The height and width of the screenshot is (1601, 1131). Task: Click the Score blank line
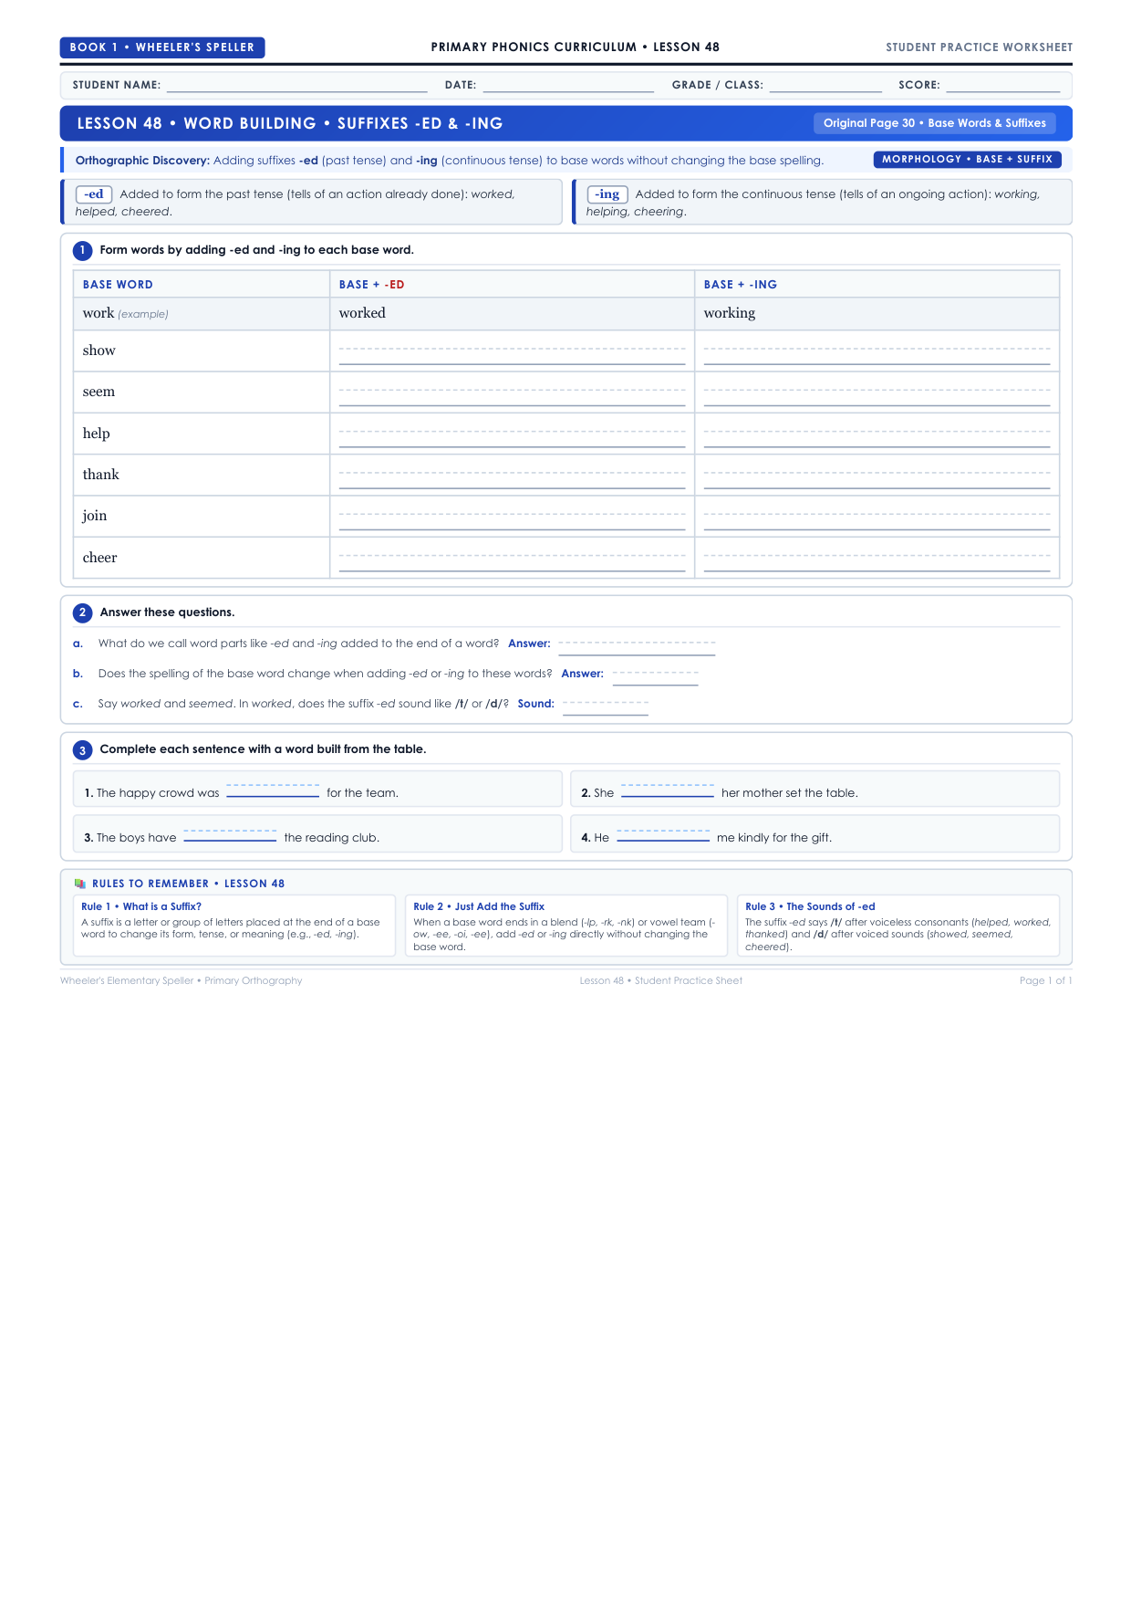click(1002, 86)
